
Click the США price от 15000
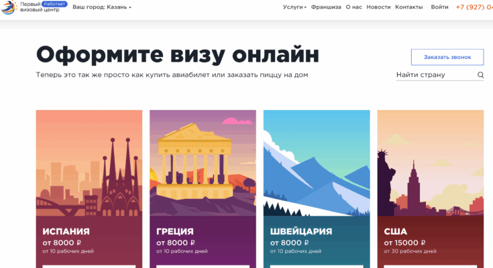(x=404, y=243)
